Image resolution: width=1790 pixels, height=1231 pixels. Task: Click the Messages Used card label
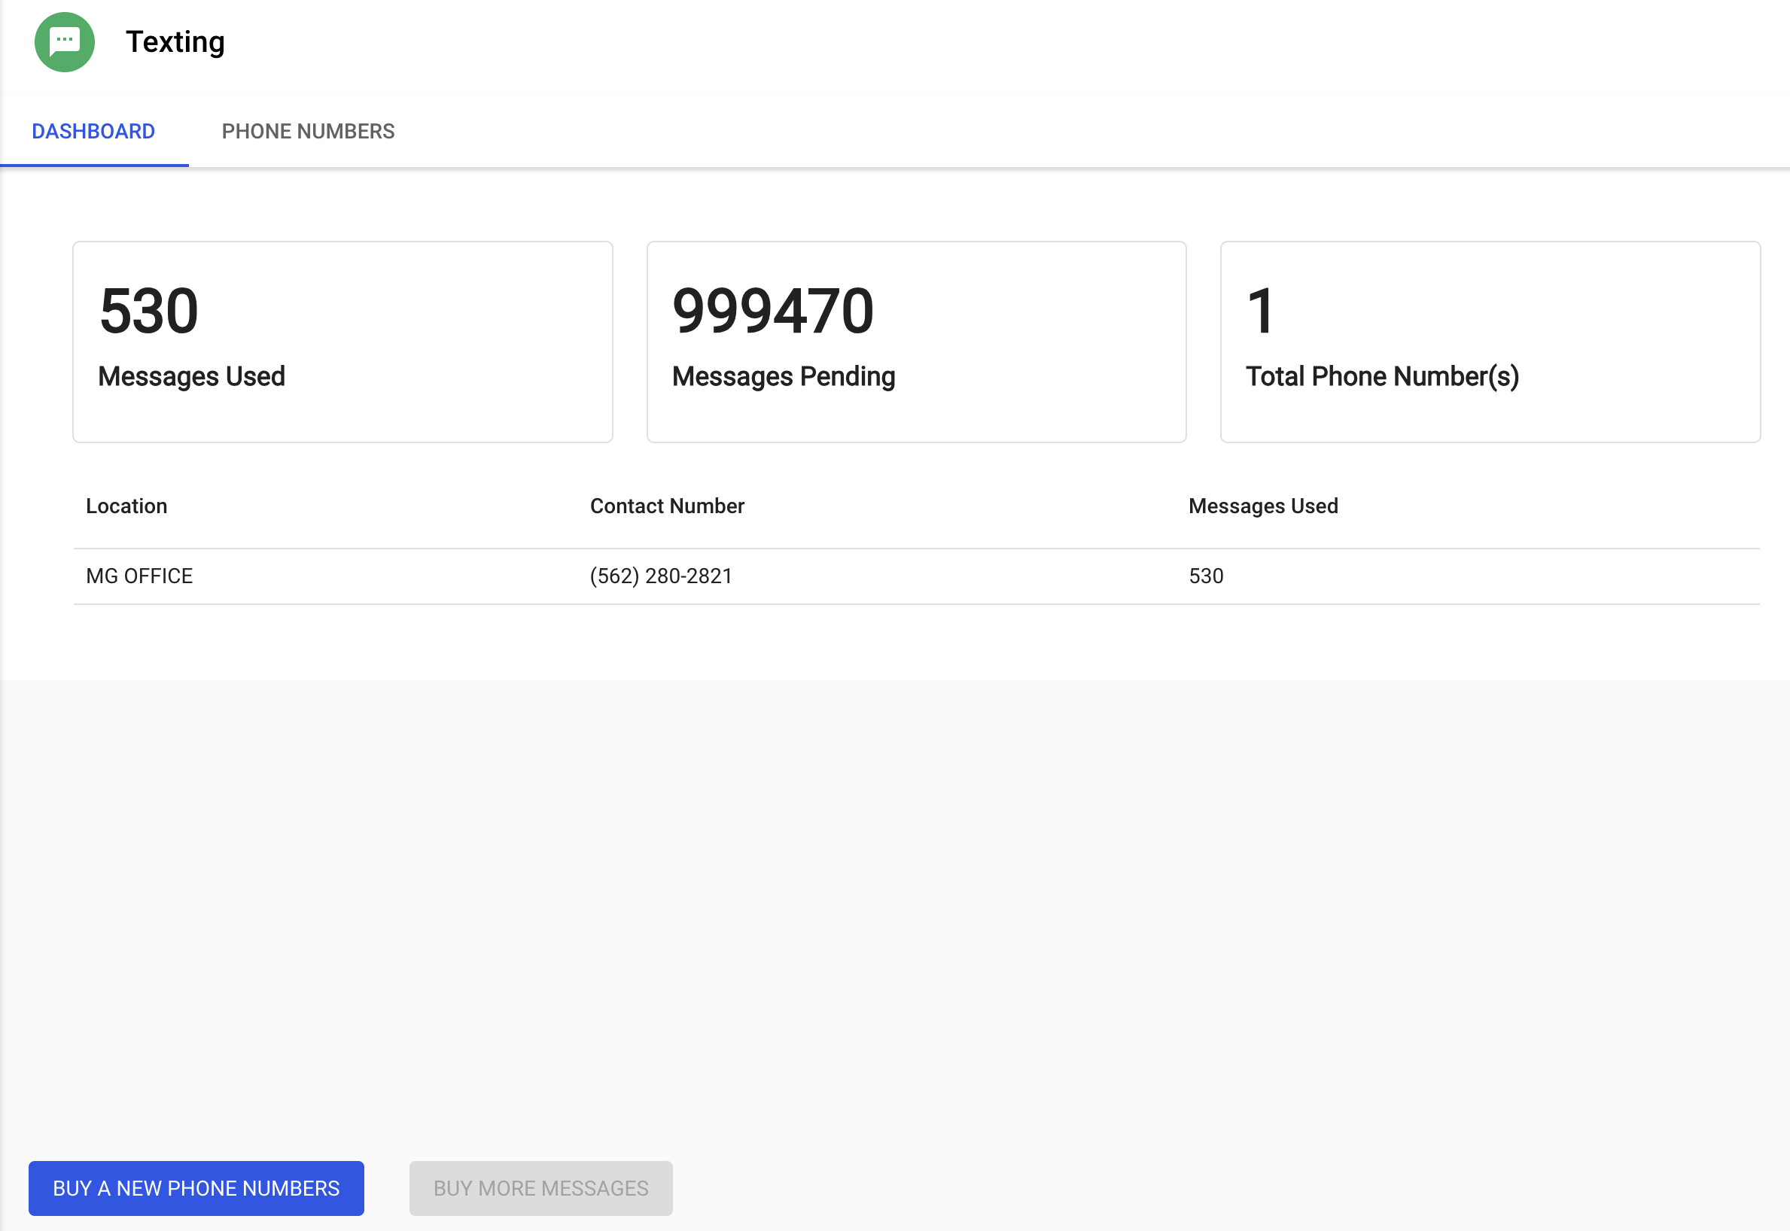(x=191, y=376)
